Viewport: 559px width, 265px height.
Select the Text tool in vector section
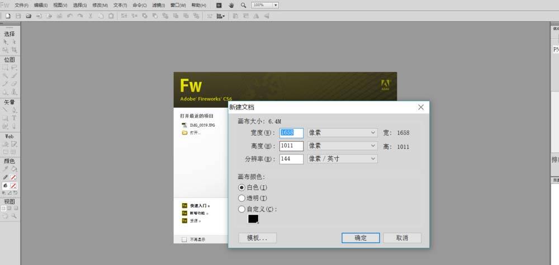[14, 118]
